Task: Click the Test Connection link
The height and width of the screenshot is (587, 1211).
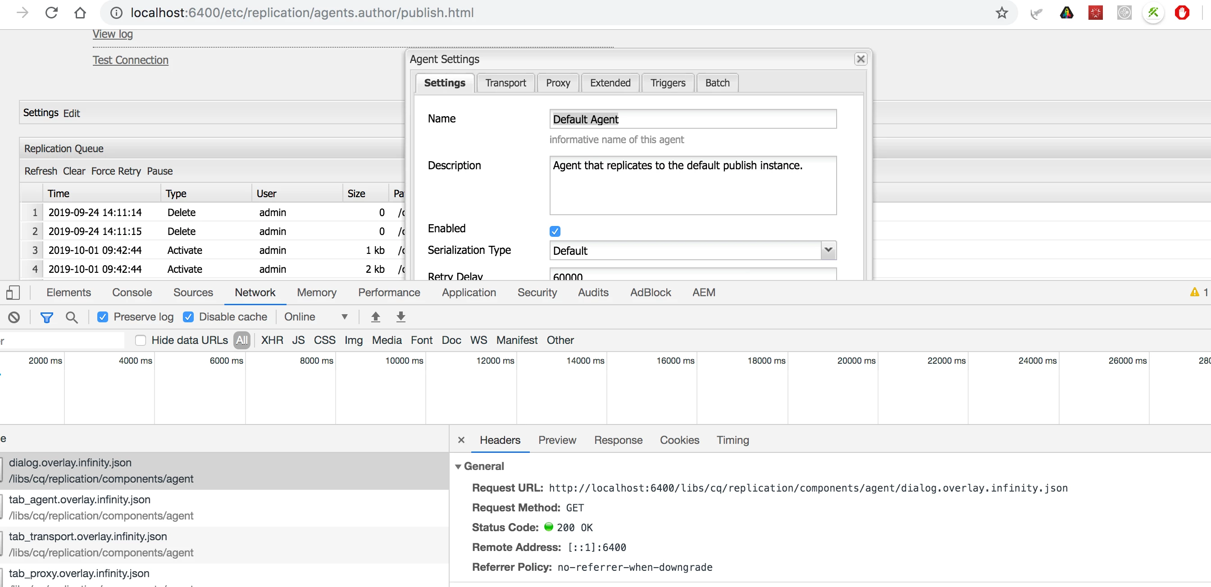Action: coord(130,60)
